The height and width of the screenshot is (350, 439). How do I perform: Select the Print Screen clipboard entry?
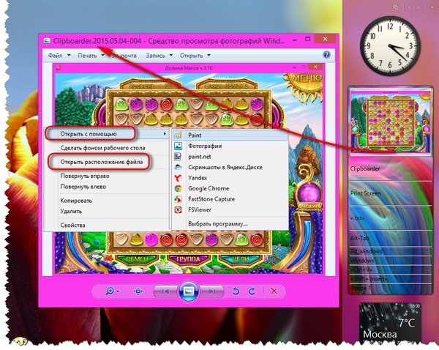[390, 193]
